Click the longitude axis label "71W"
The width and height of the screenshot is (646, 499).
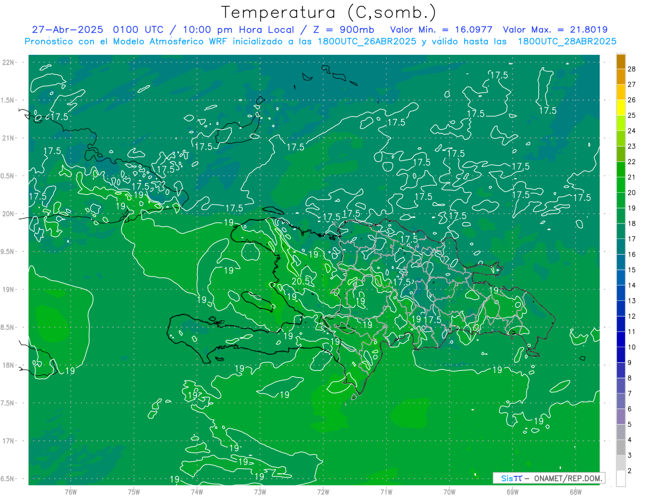coord(386,492)
